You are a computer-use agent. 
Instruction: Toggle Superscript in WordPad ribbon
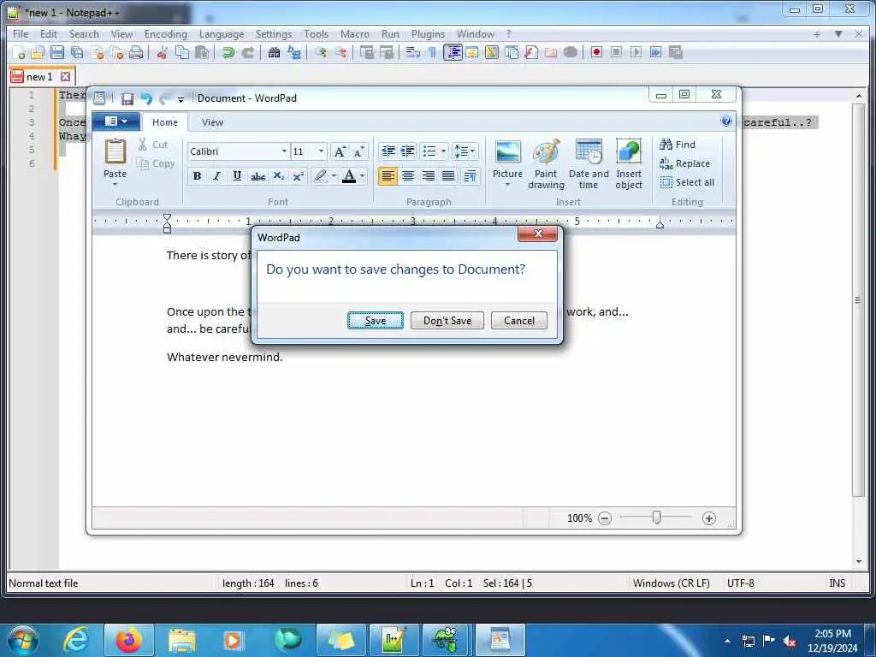[x=299, y=176]
